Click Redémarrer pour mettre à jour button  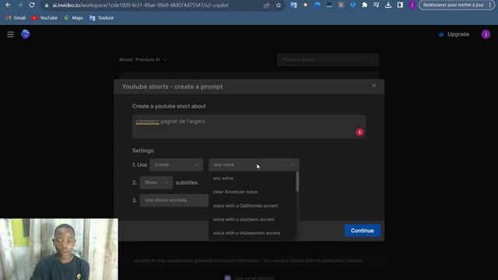pyautogui.click(x=453, y=5)
